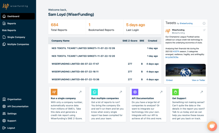The height and width of the screenshot is (133, 219).
Task: Open API Documentation in sidebar
Action: tap(18, 107)
